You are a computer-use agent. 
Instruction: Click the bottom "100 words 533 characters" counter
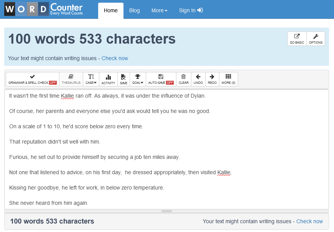point(52,221)
